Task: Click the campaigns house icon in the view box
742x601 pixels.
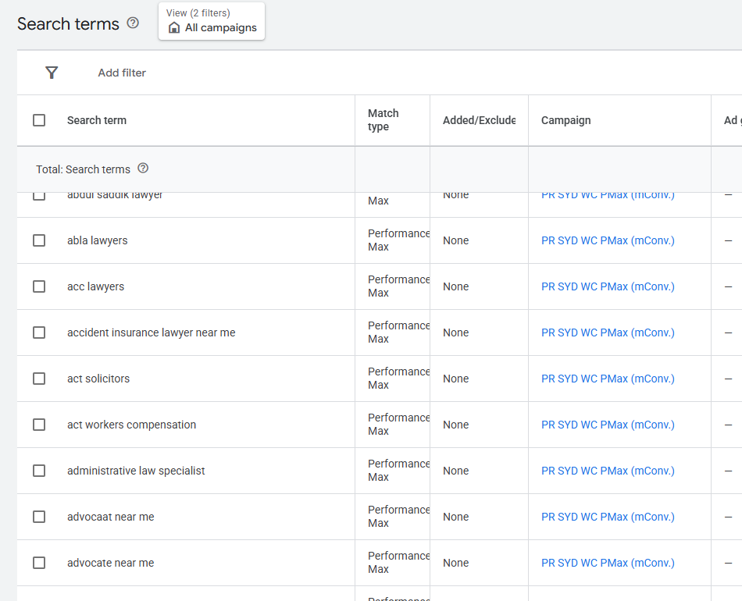Action: click(x=173, y=28)
